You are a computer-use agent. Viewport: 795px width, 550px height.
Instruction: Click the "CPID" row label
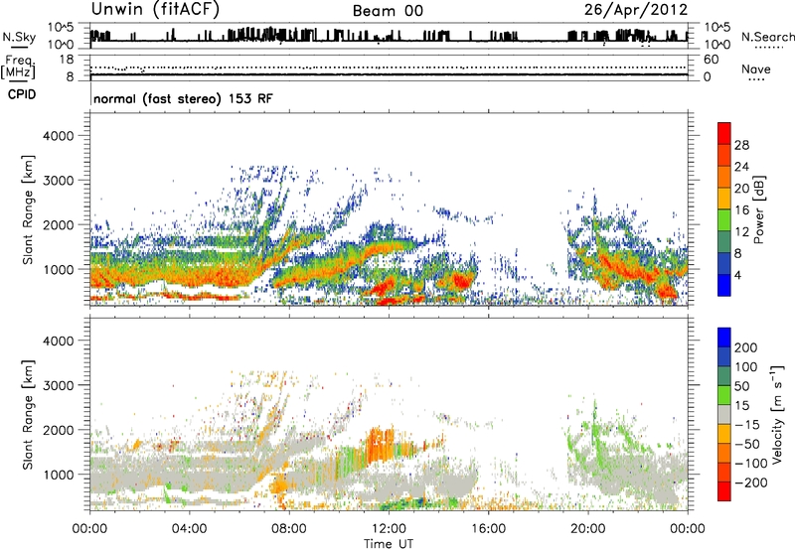pyautogui.click(x=22, y=94)
